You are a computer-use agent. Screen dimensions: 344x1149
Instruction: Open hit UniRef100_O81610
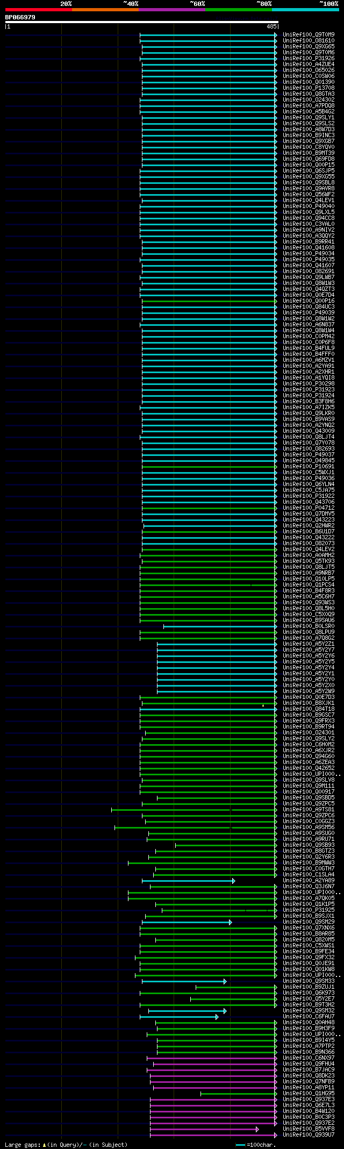pyautogui.click(x=309, y=40)
